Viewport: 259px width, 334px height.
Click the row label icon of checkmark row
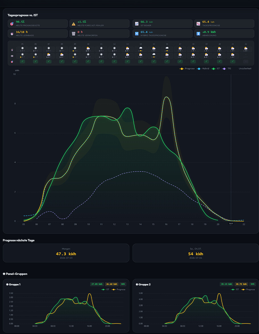(x=12, y=62)
